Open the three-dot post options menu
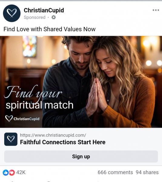This screenshot has width=162, height=182. coord(156,10)
